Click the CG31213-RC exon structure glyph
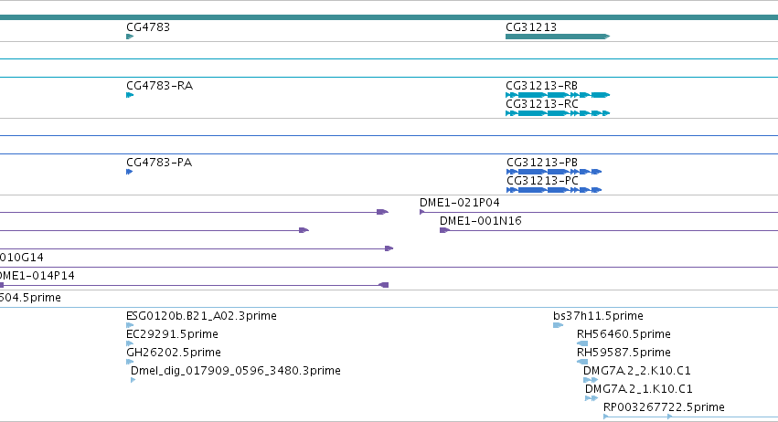The image size is (778, 422). pos(558,113)
